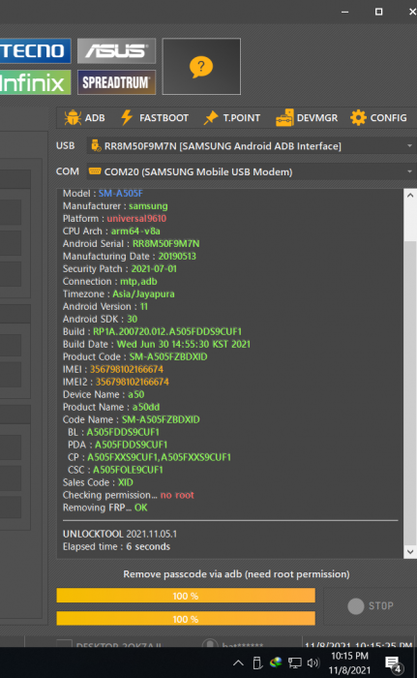
Task: Click the lower 100 % progress bar
Action: click(186, 618)
